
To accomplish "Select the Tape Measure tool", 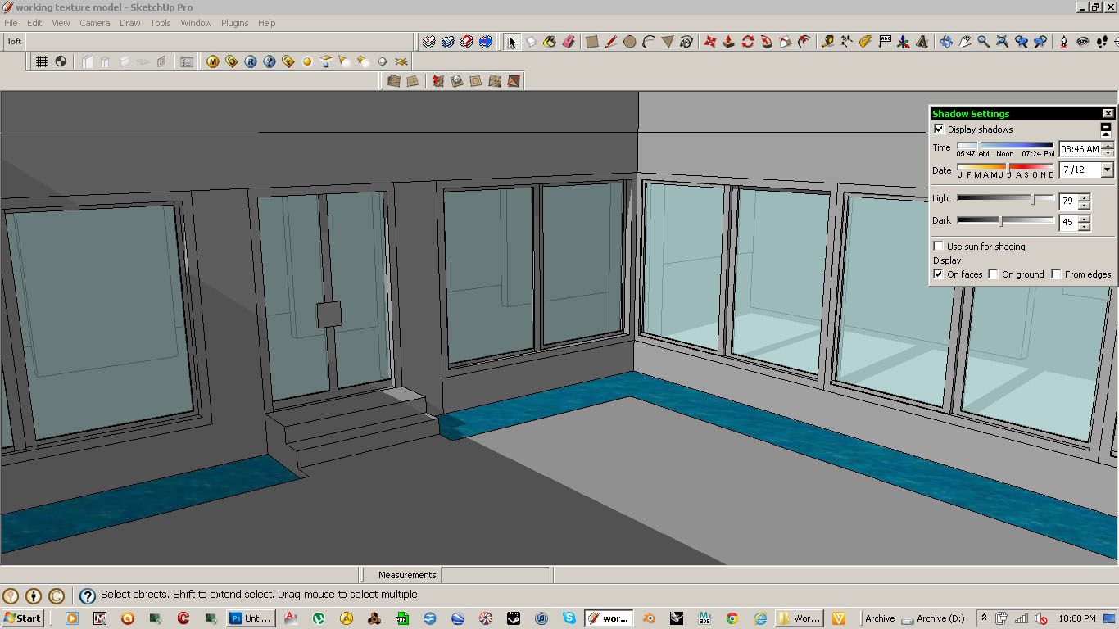I will (827, 42).
